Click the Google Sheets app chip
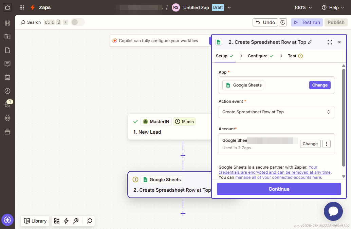Screen dimensions: 351x229 (243, 85)
